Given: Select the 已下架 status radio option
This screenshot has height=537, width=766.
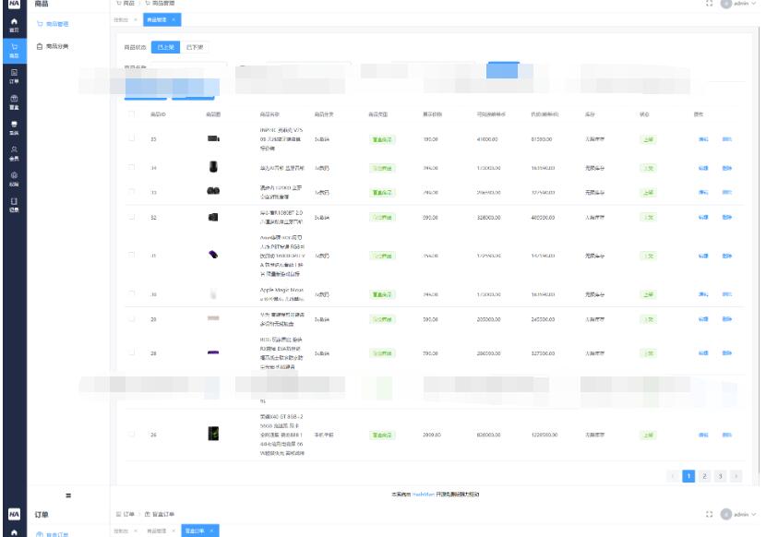Looking at the screenshot, I should tap(195, 46).
